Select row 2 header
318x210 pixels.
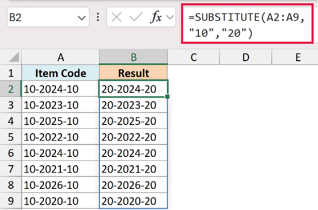(x=11, y=89)
